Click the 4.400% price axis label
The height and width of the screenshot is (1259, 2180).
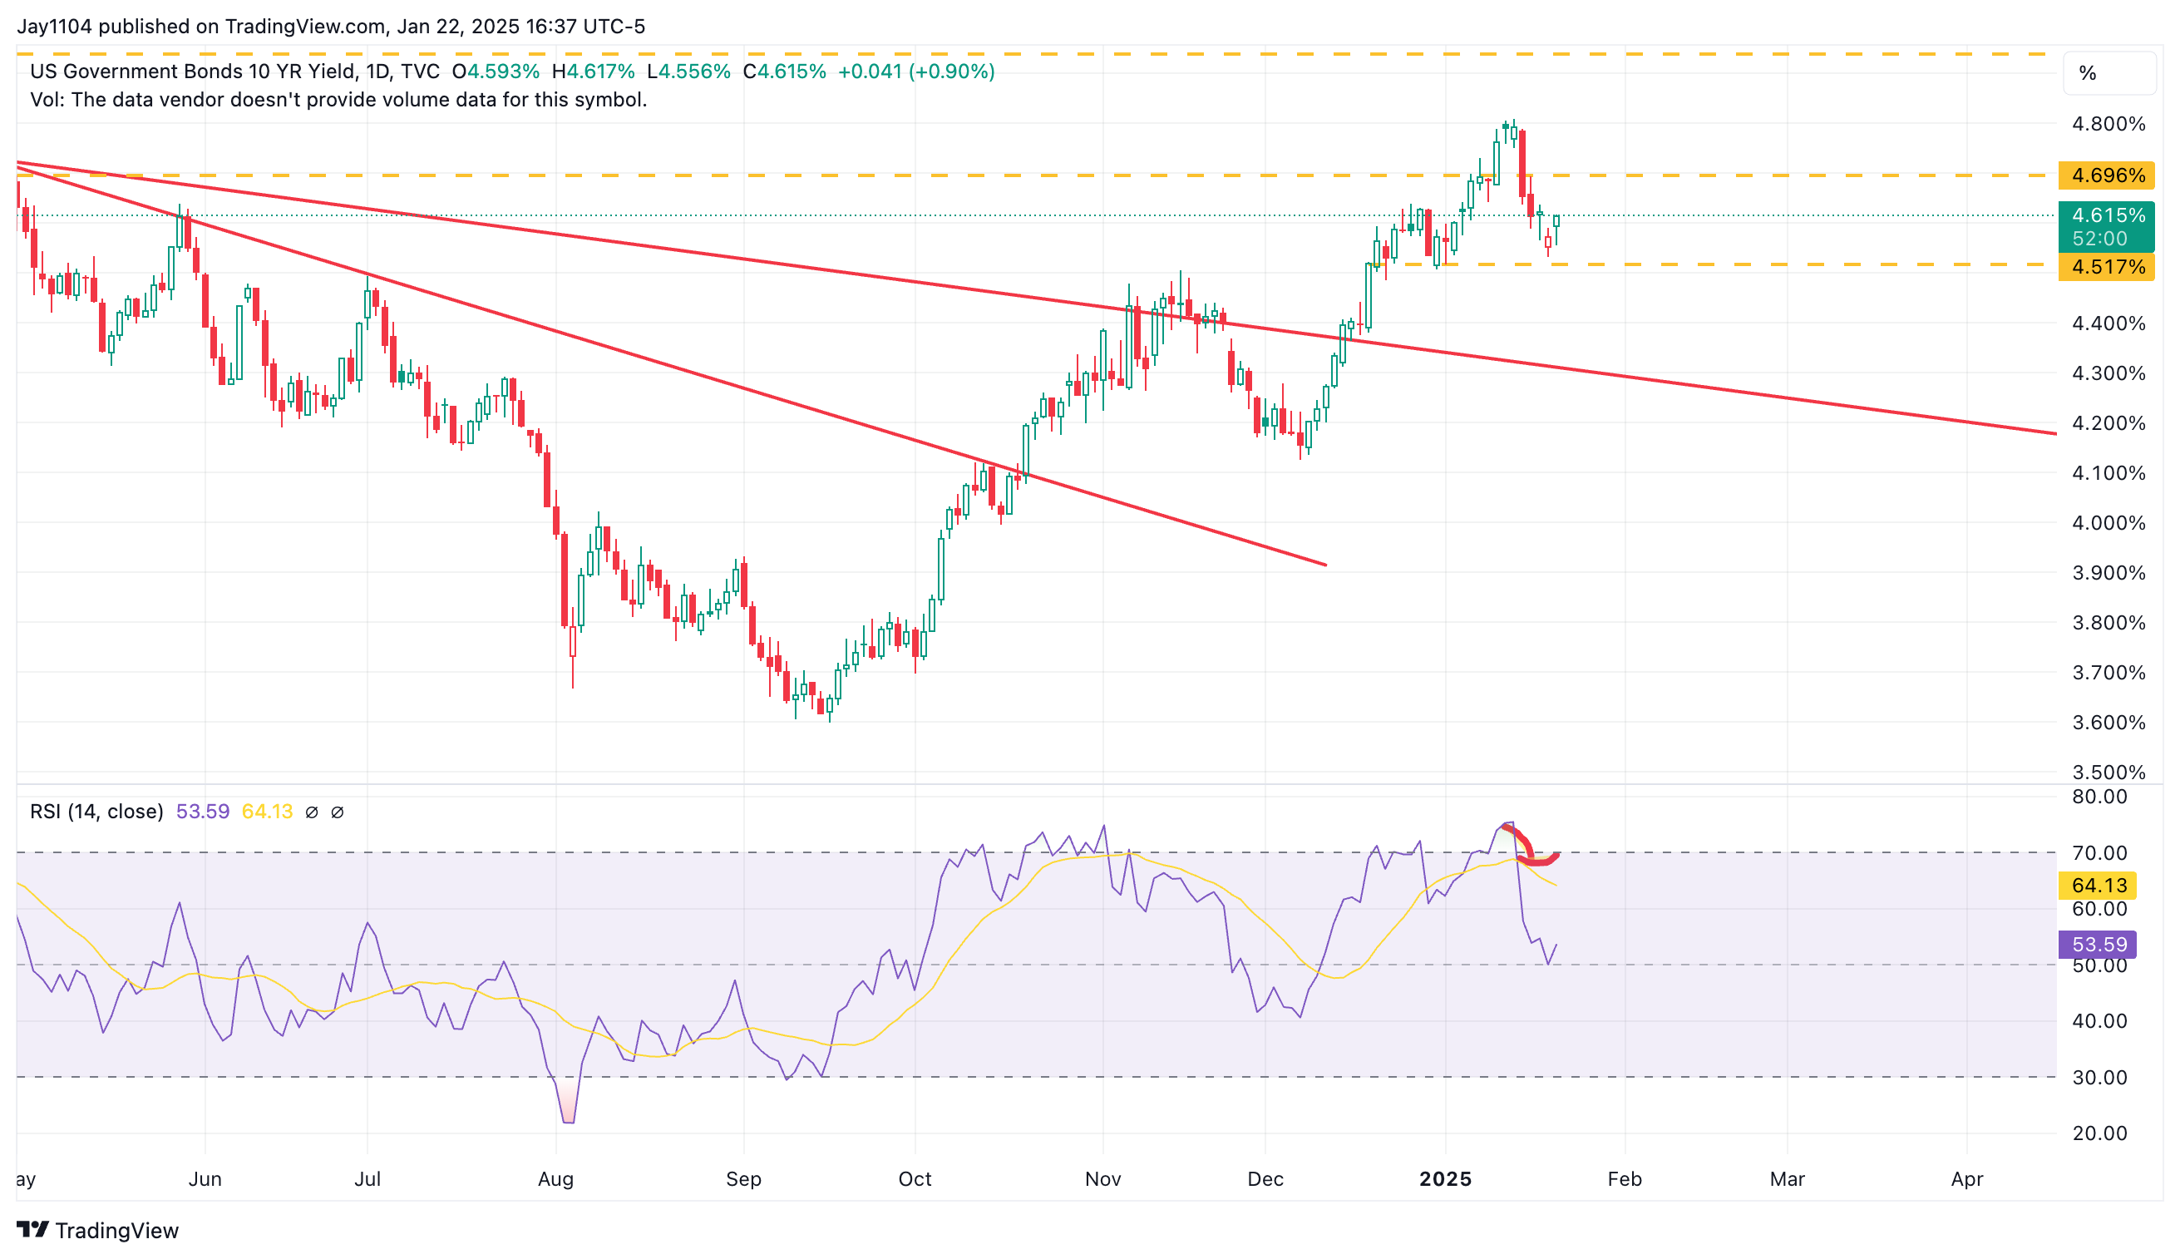(x=2108, y=323)
